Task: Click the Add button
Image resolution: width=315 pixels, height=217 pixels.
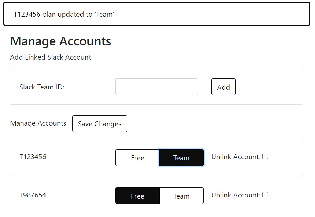Action: [x=223, y=87]
